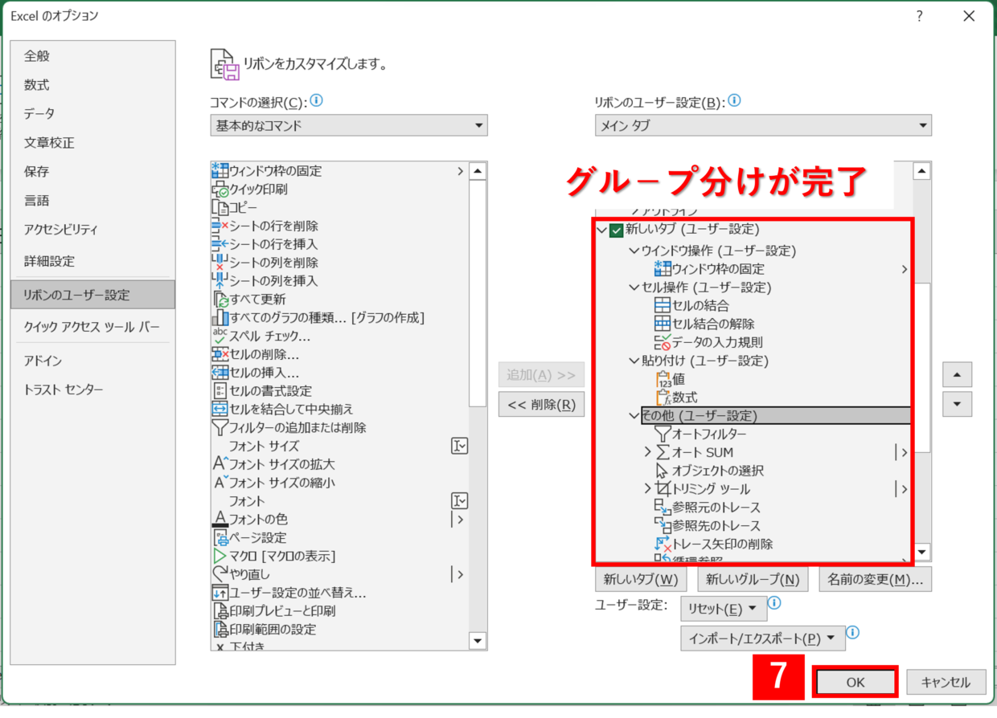Click the フォントの色 letter A icon

click(x=220, y=520)
